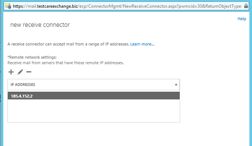Image resolution: width=252 pixels, height=146 pixels.
Task: Open the Learn more link
Action: (142, 44)
